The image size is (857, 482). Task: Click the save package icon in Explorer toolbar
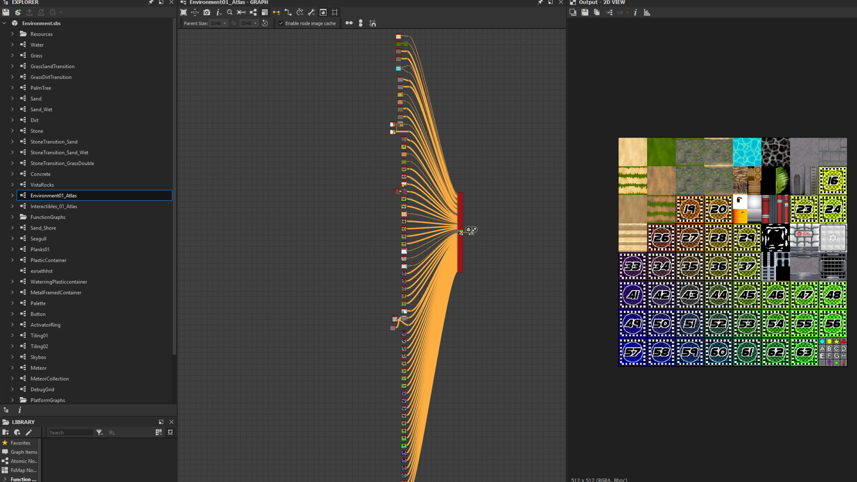coord(6,12)
